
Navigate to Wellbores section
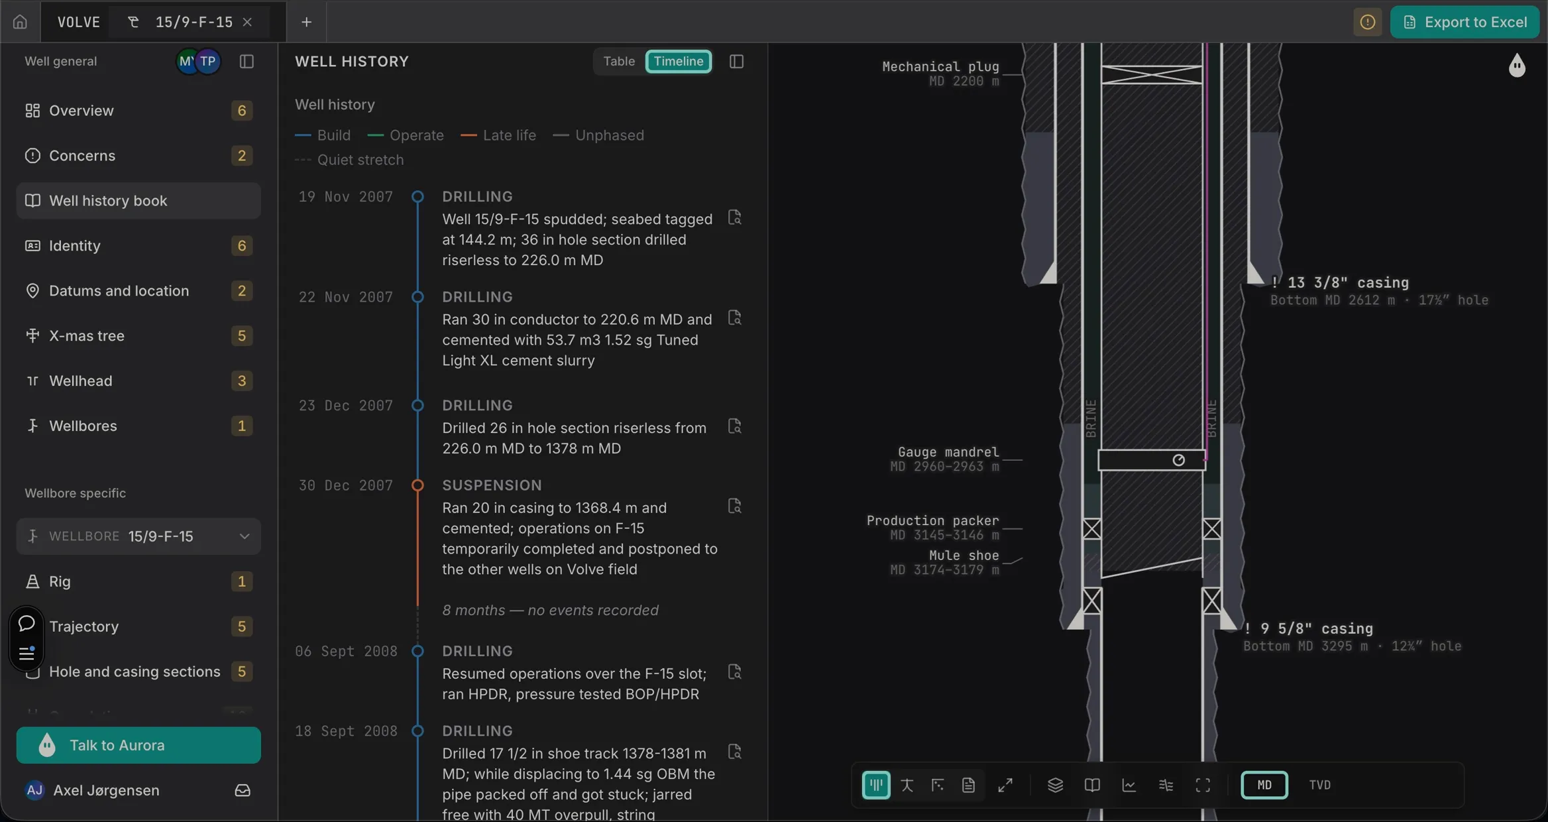(138, 426)
